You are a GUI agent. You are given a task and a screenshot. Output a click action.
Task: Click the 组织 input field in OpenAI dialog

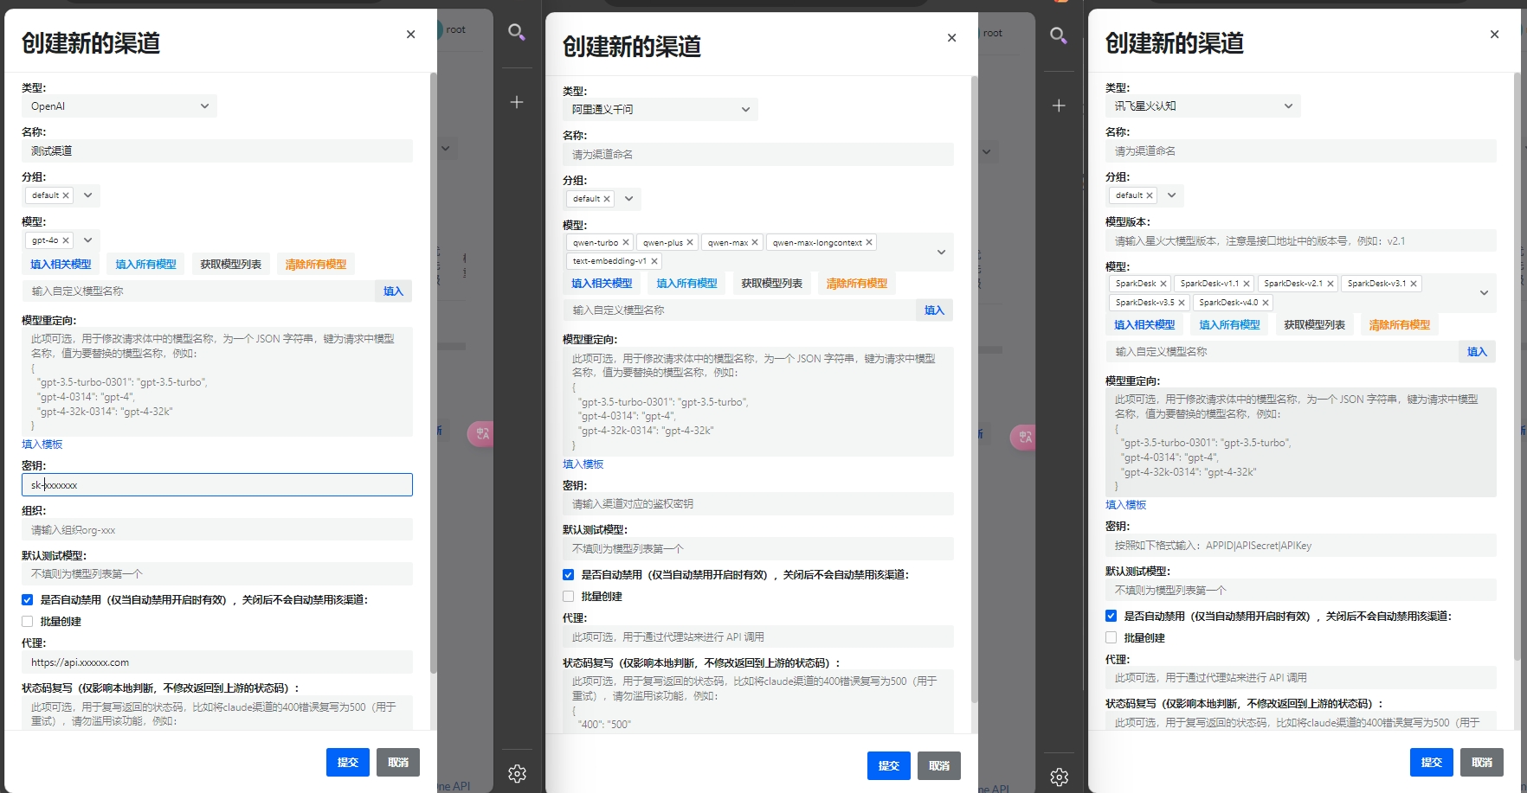point(217,530)
